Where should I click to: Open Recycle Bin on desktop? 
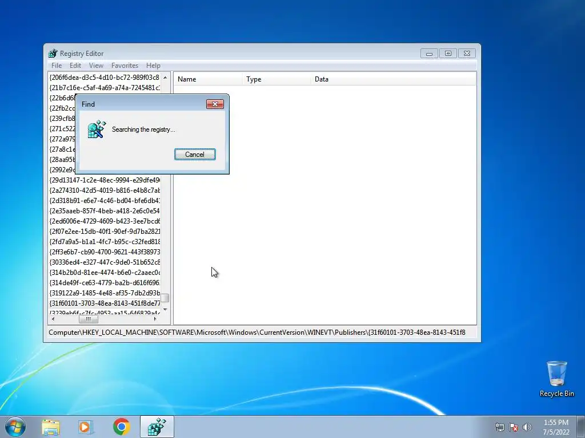click(x=556, y=379)
